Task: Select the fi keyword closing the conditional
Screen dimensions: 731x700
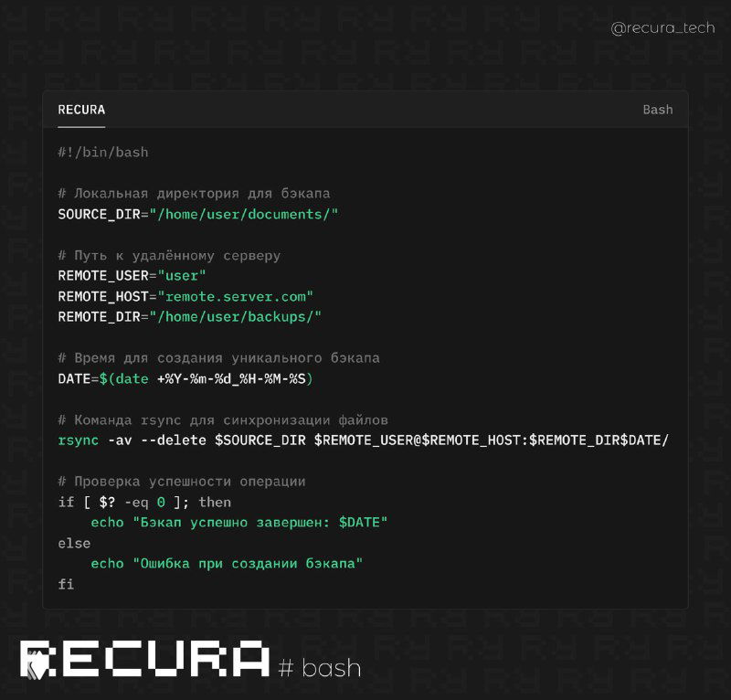Action: pyautogui.click(x=65, y=583)
